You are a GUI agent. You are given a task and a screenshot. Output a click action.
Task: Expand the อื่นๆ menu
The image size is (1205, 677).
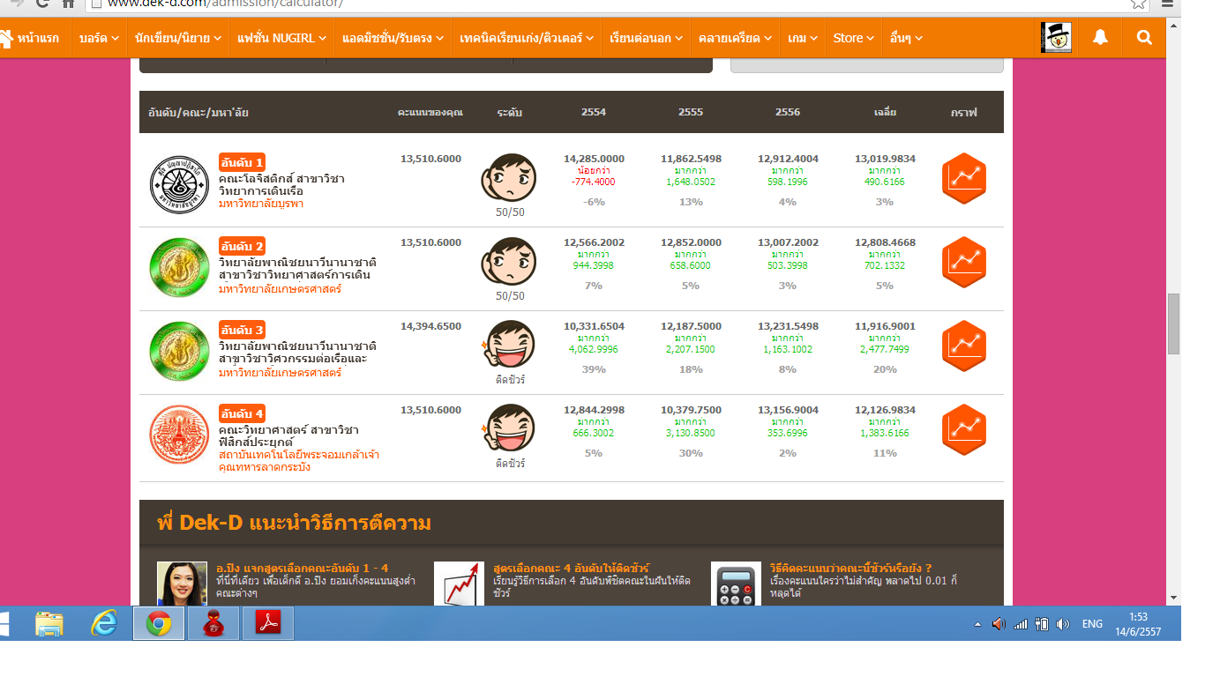point(907,38)
